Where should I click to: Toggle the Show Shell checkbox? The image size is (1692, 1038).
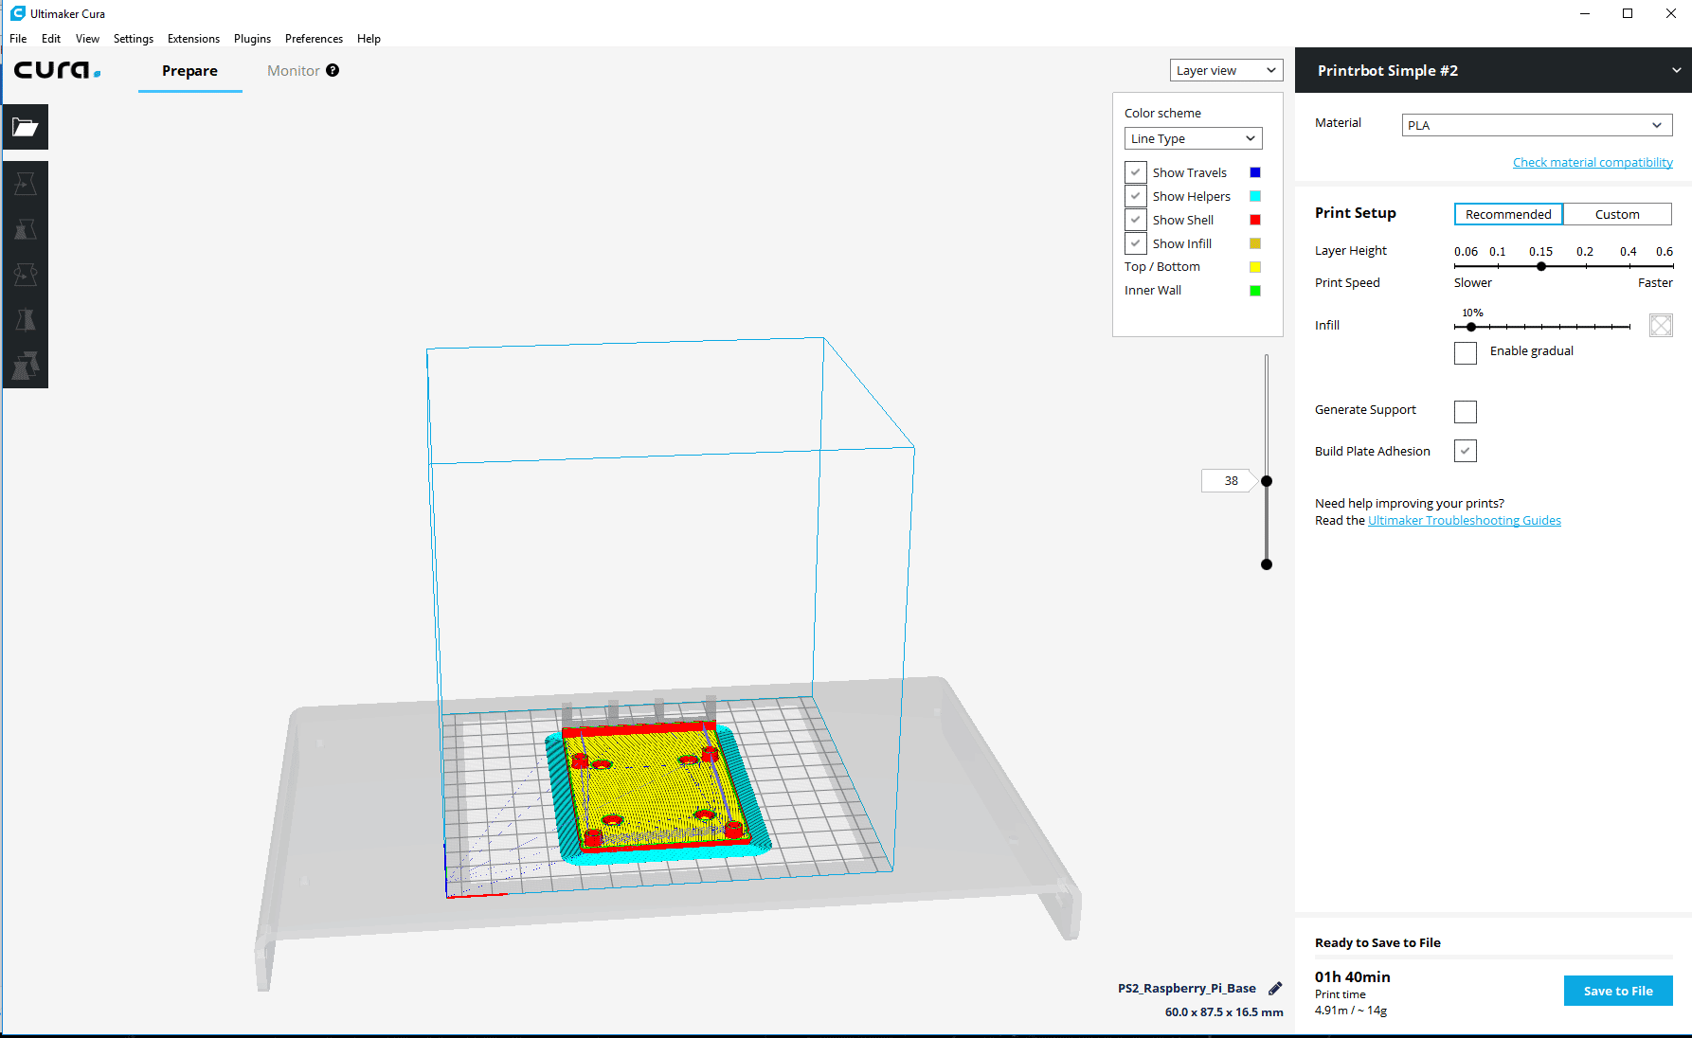coord(1135,220)
